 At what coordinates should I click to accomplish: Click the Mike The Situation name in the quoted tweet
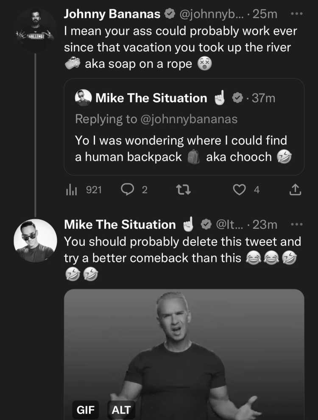[151, 98]
